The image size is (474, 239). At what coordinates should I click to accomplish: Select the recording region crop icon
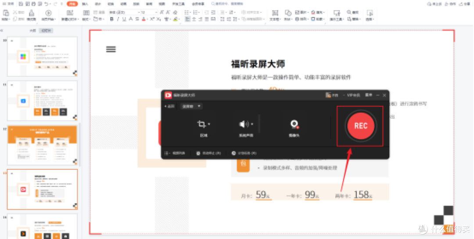pos(201,124)
